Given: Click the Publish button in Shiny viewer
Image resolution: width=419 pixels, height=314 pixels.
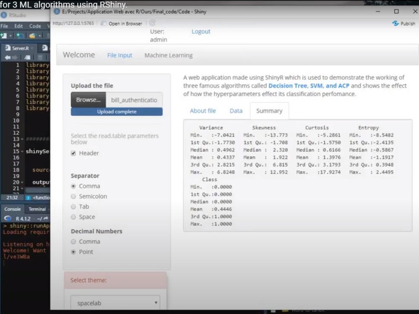Looking at the screenshot, I should 404,23.
